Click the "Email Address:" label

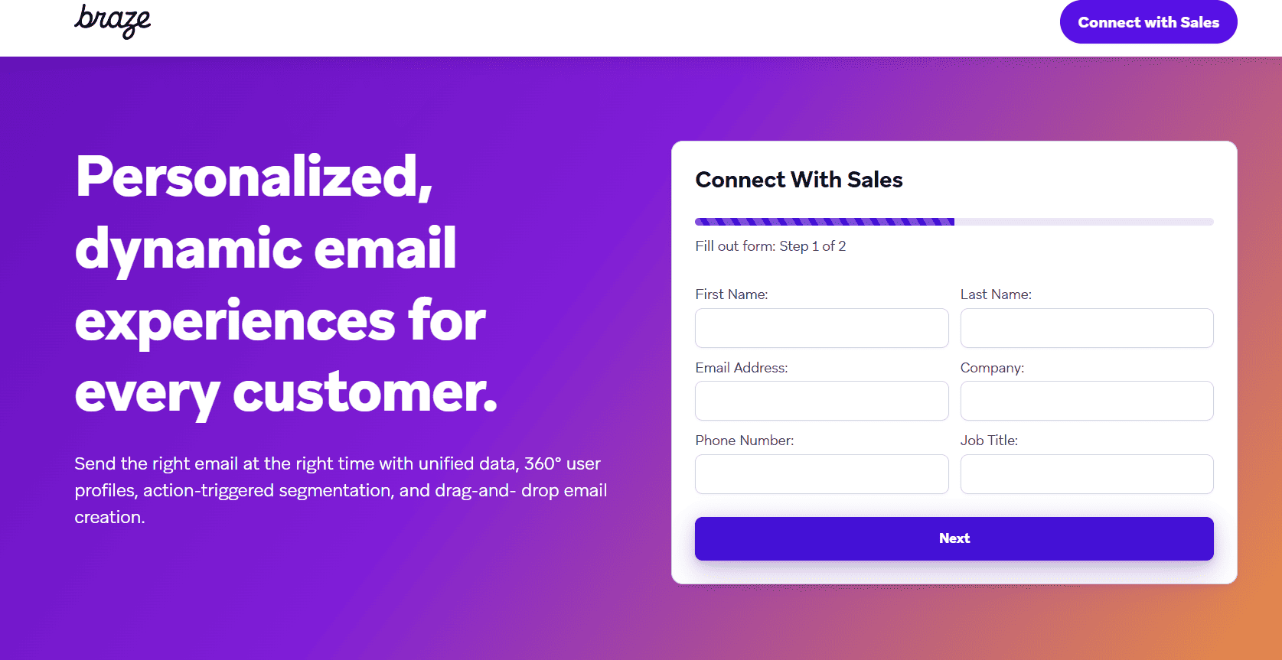pyautogui.click(x=741, y=368)
